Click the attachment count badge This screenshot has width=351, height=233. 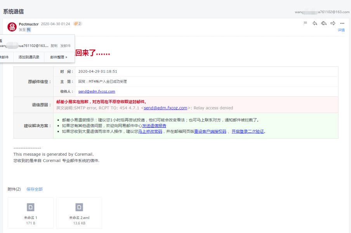coord(78,24)
